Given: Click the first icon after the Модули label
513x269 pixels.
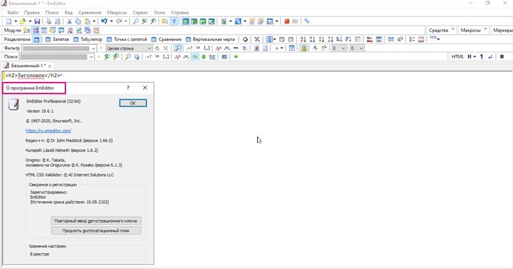Looking at the screenshot, I should [27, 30].
